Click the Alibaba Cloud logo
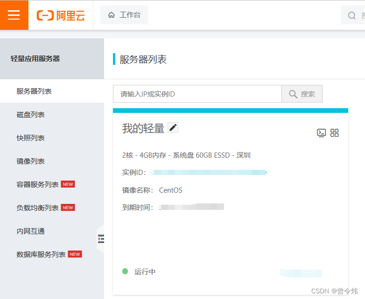Screen dimensions: 365x299 [x=61, y=15]
